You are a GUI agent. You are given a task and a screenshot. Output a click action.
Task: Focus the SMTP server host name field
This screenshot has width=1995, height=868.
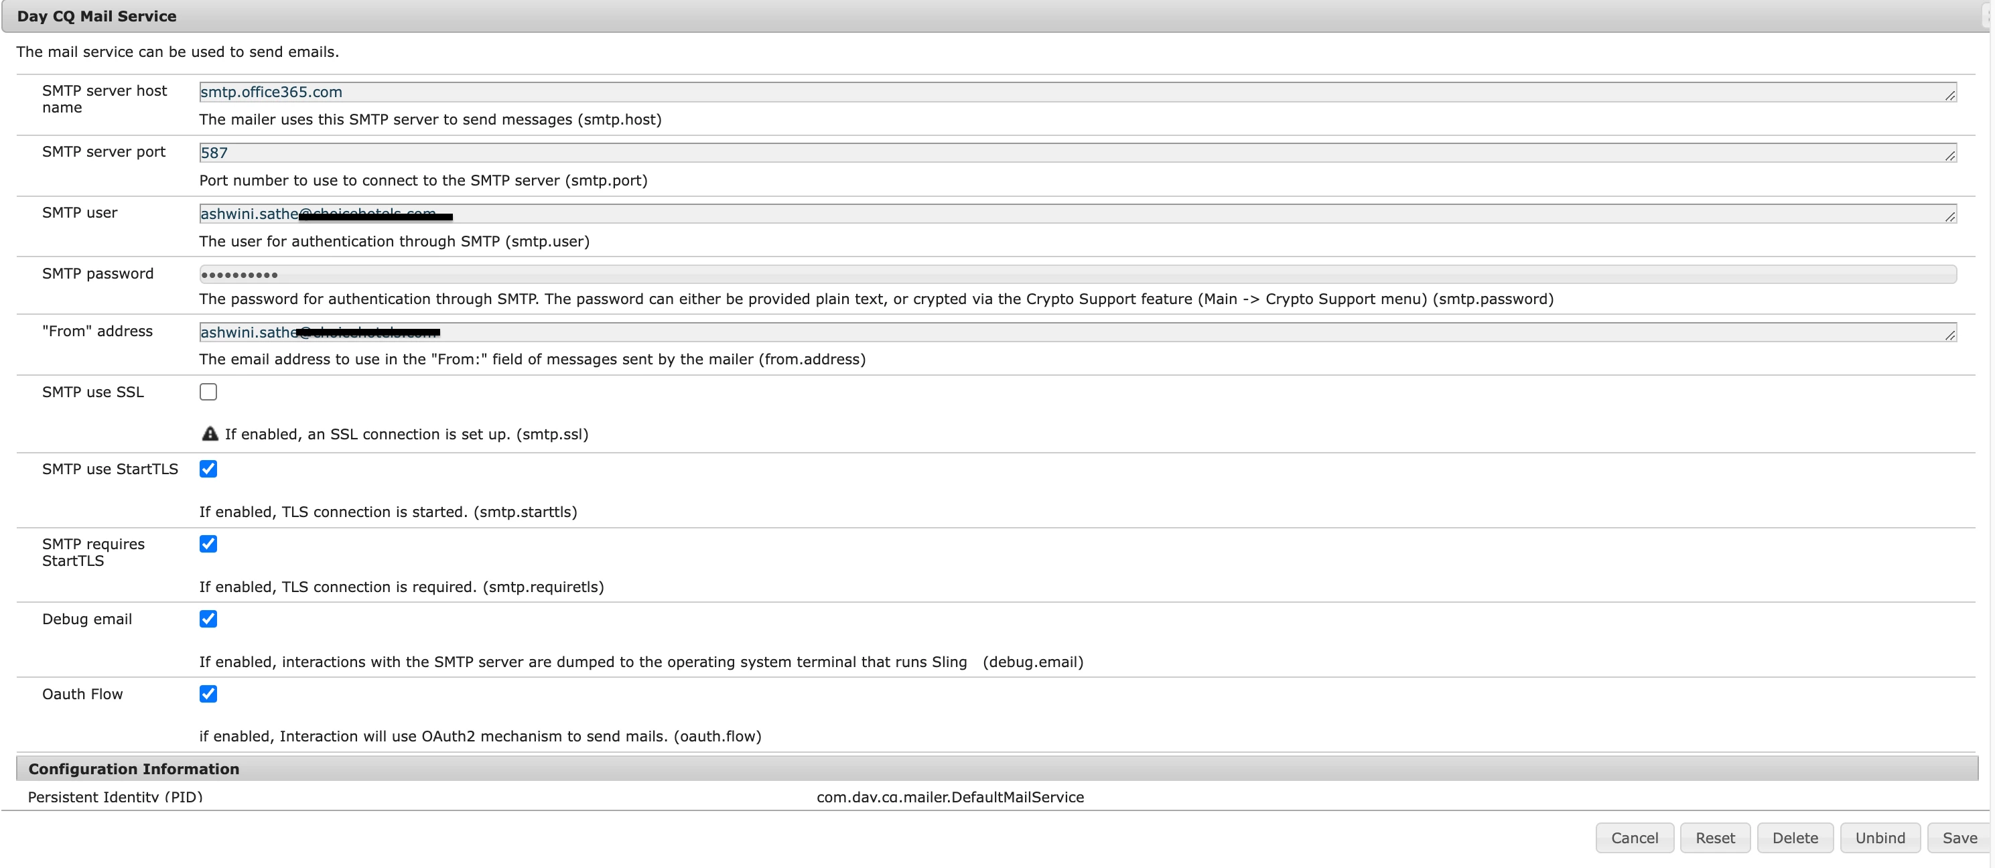click(1077, 92)
